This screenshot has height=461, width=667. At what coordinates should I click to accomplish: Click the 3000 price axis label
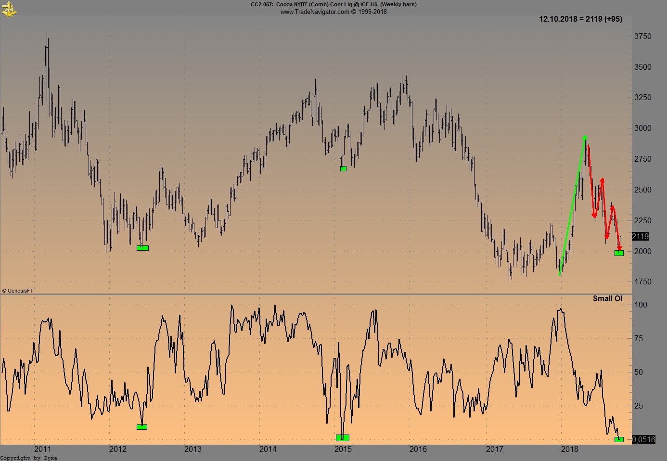[x=643, y=128]
